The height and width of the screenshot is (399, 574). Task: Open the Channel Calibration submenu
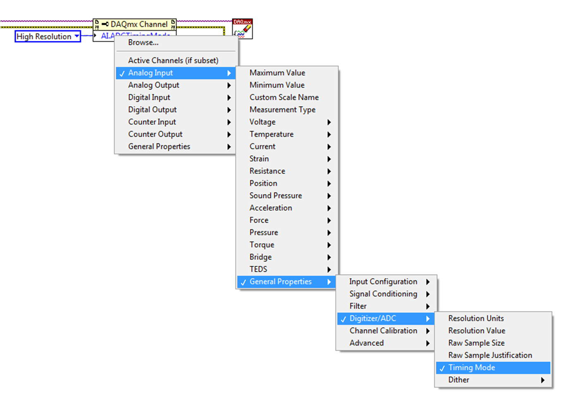386,331
